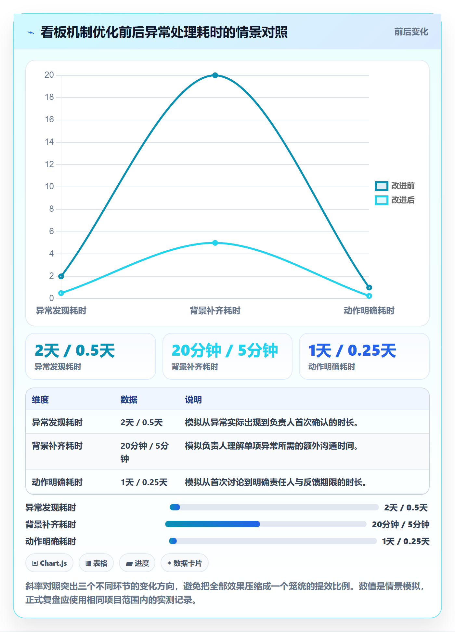The image size is (455, 632).
Task: Click the table cell reading 2天 / 0.5天
Action: click(142, 422)
